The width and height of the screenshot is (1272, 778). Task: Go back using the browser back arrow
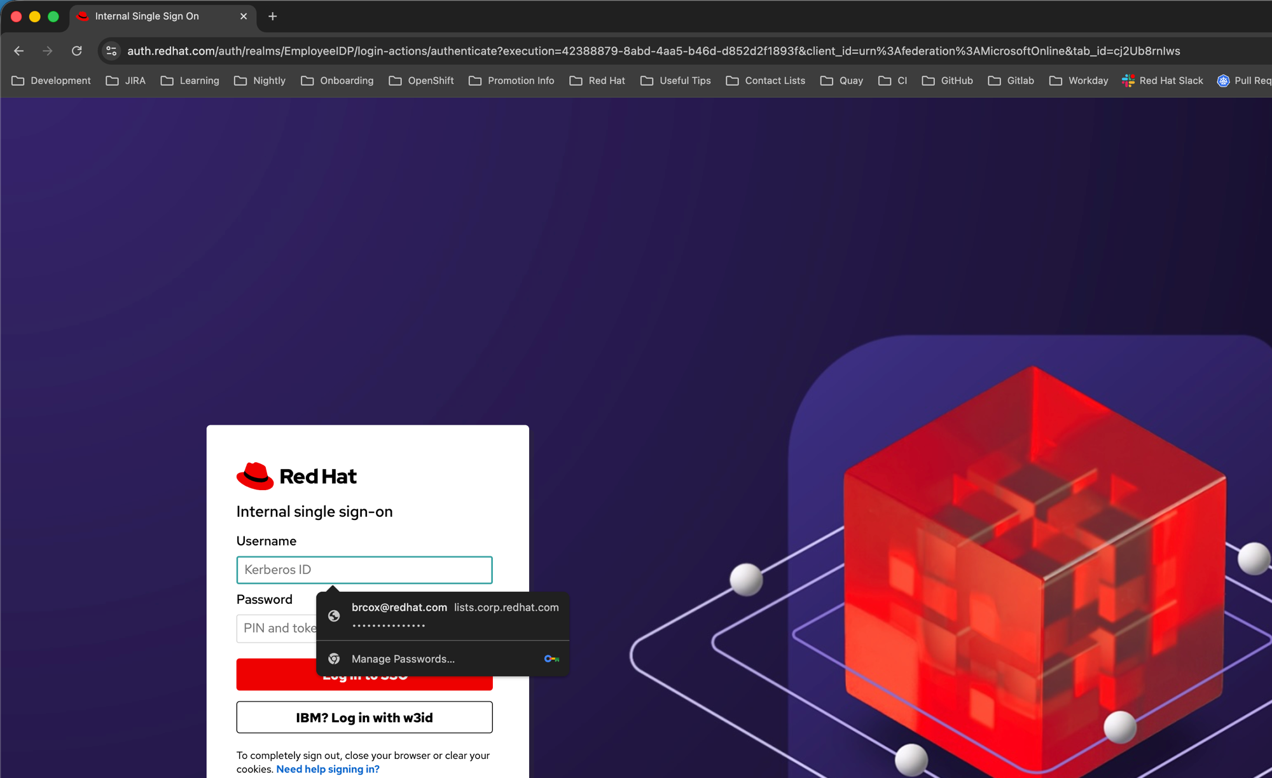(19, 51)
